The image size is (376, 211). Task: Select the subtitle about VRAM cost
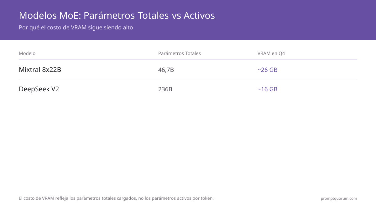[x=76, y=28]
